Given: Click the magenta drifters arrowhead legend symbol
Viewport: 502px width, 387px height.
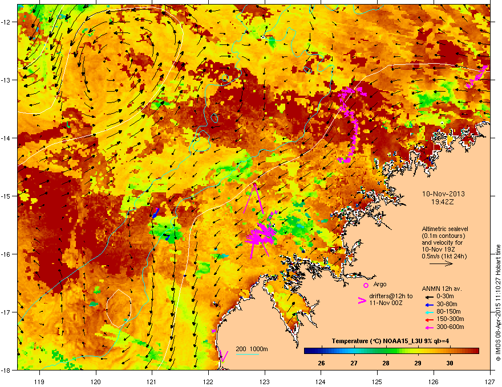Looking at the screenshot, I should [x=362, y=300].
